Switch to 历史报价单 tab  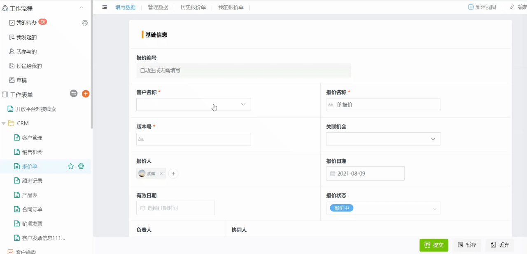[x=193, y=7]
